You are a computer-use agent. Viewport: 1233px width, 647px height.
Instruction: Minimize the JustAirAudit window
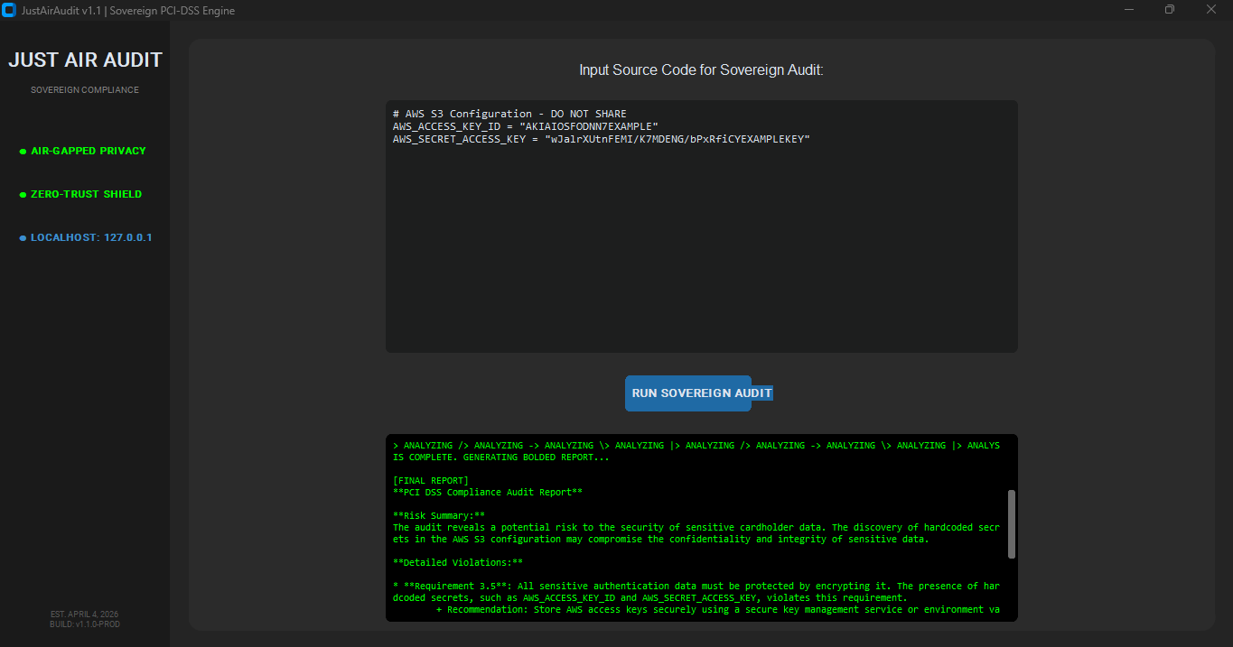pos(1128,9)
